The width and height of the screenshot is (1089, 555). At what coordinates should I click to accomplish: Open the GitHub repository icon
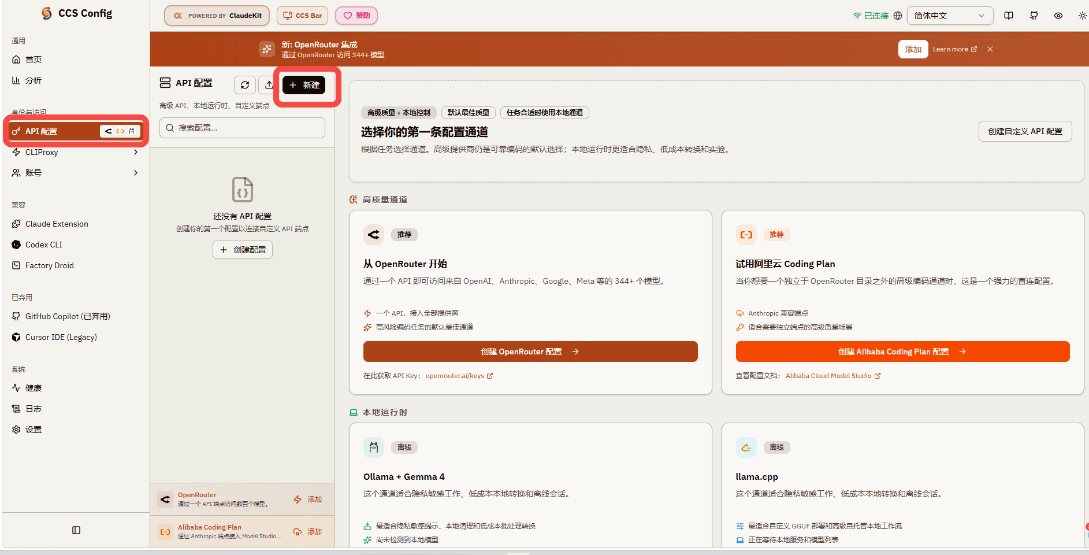[1034, 16]
